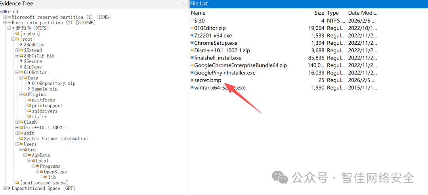Expand the Unpartitioned Space [GPT] node
Image resolution: width=428 pixels, height=195 pixels.
point(5,188)
